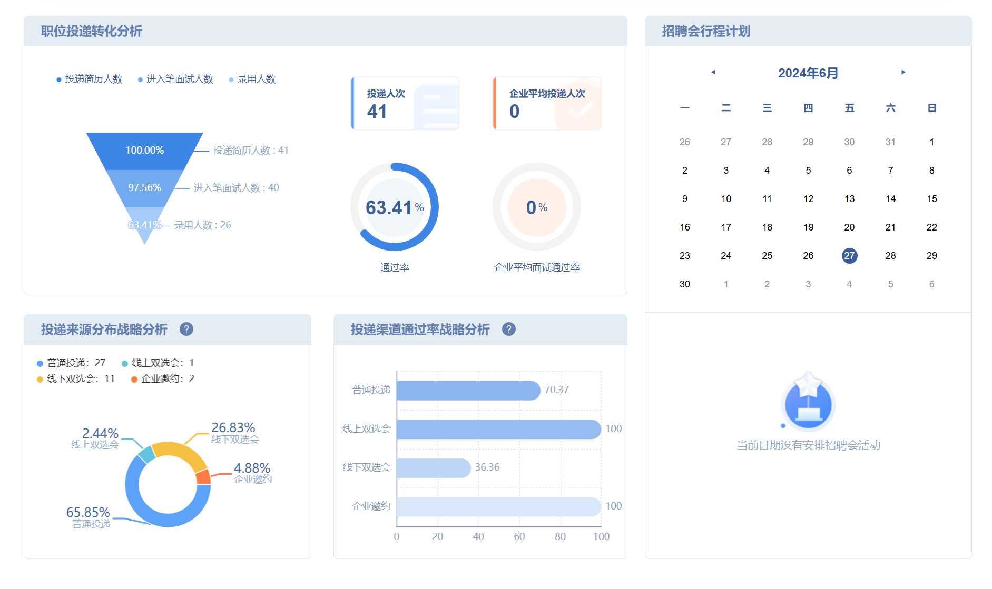Click the 100.00% funnel top segment

tap(144, 151)
